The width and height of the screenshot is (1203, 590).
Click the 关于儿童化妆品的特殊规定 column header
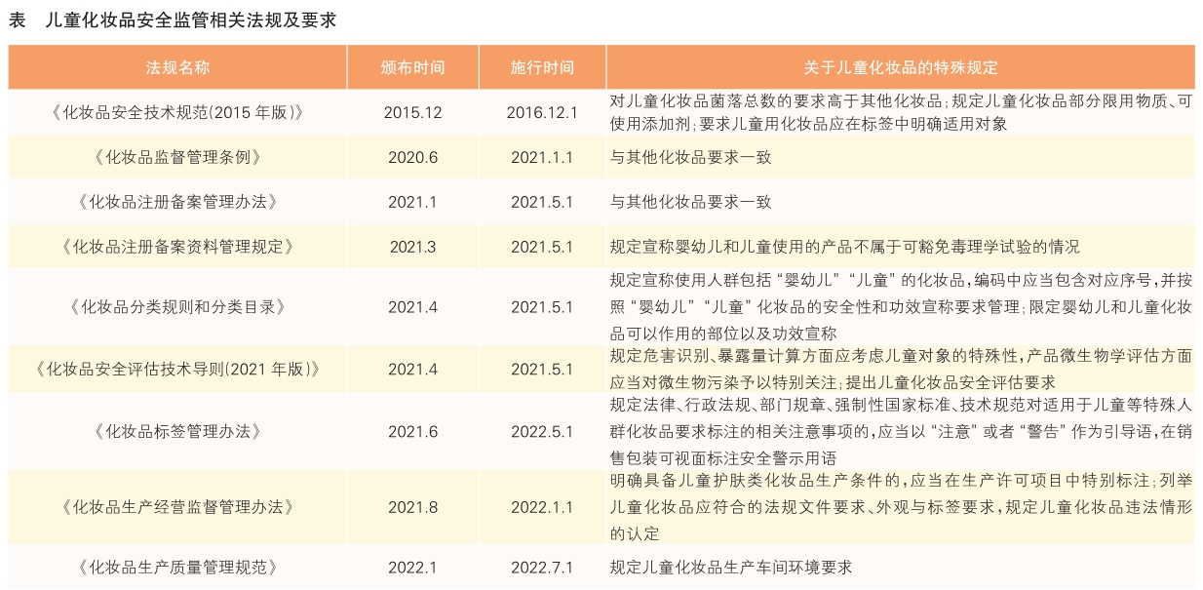tap(900, 67)
